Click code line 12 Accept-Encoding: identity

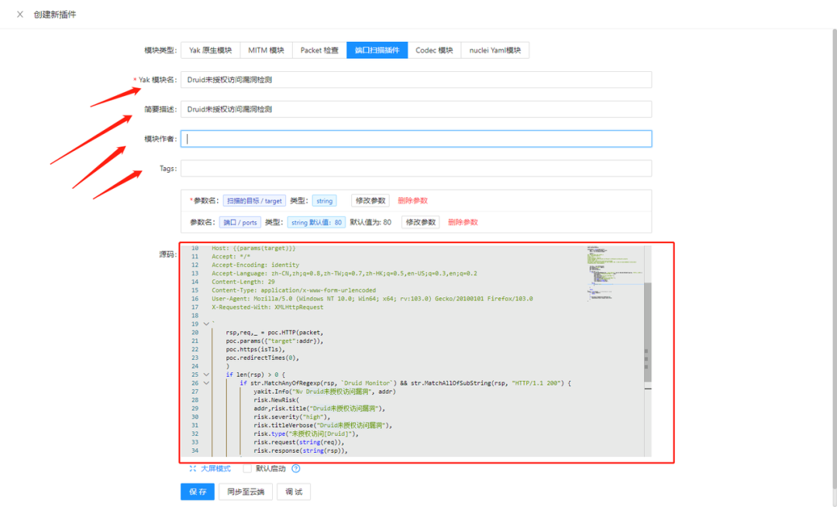click(x=255, y=265)
